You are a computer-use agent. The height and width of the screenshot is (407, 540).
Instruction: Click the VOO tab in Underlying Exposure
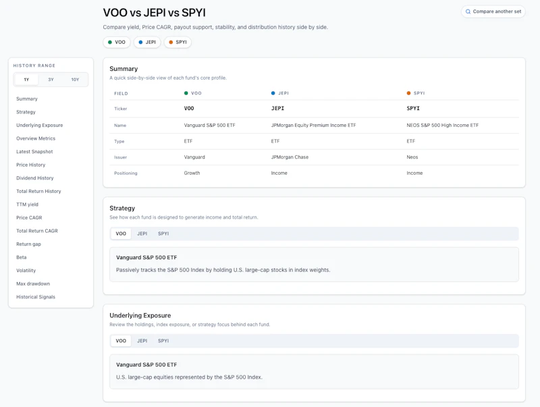tap(121, 341)
